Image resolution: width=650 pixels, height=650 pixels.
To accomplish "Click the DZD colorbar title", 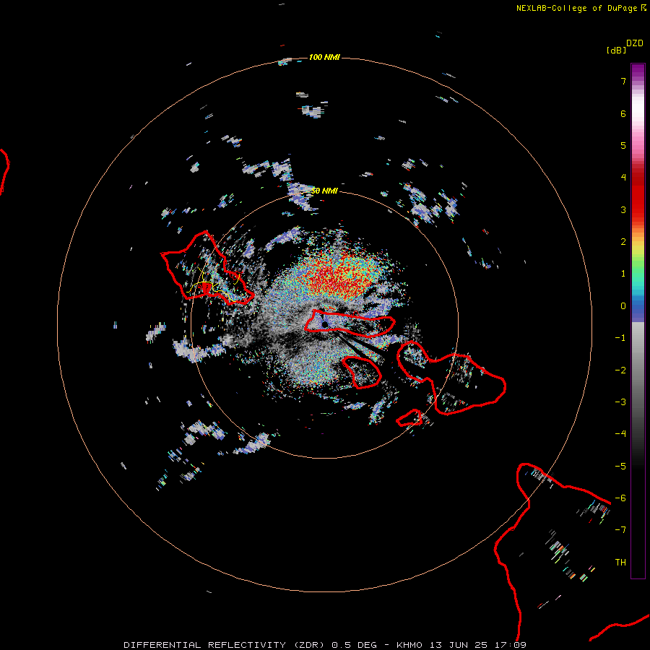I will (635, 43).
